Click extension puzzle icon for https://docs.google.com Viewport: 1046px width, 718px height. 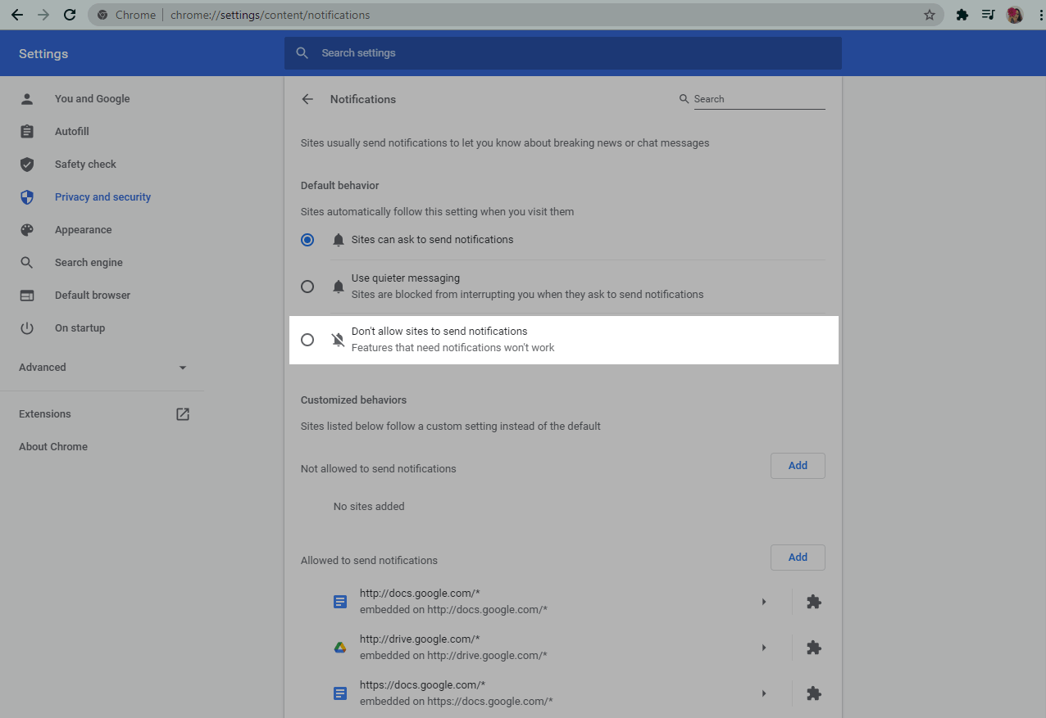813,693
